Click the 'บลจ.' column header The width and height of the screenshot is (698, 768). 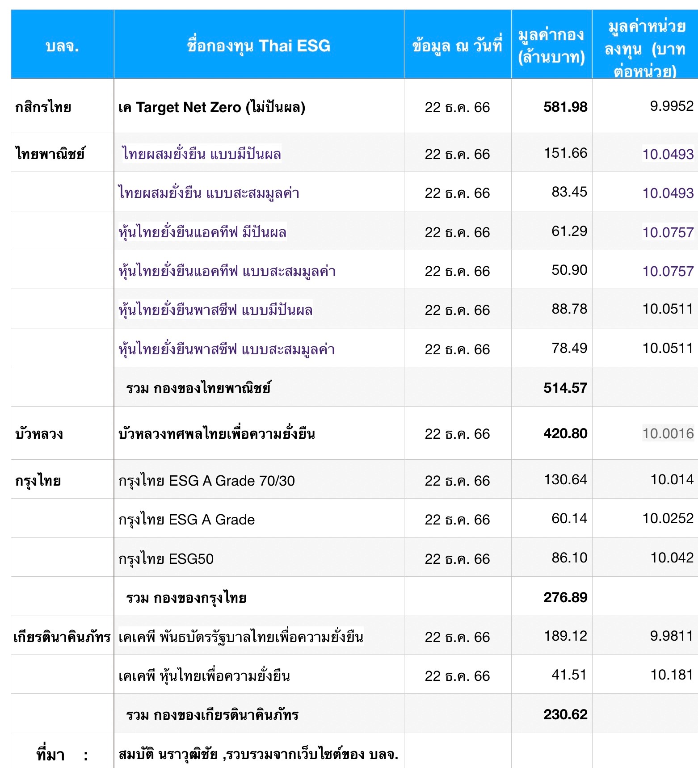click(x=62, y=46)
